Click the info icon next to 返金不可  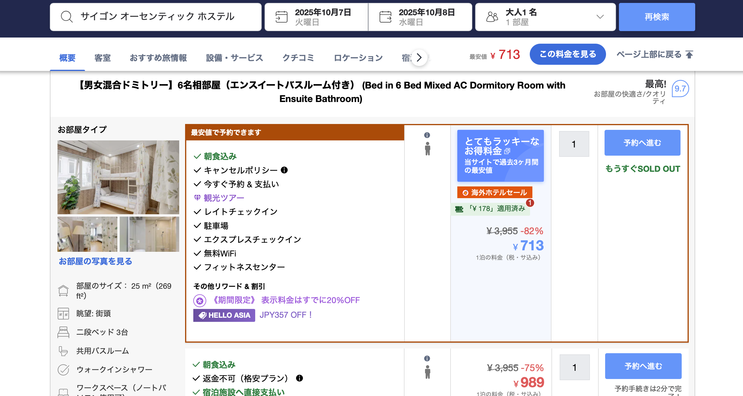pos(299,378)
